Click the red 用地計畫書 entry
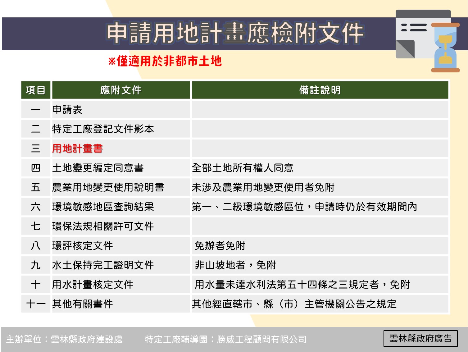This screenshot has height=352, width=468. [77, 149]
